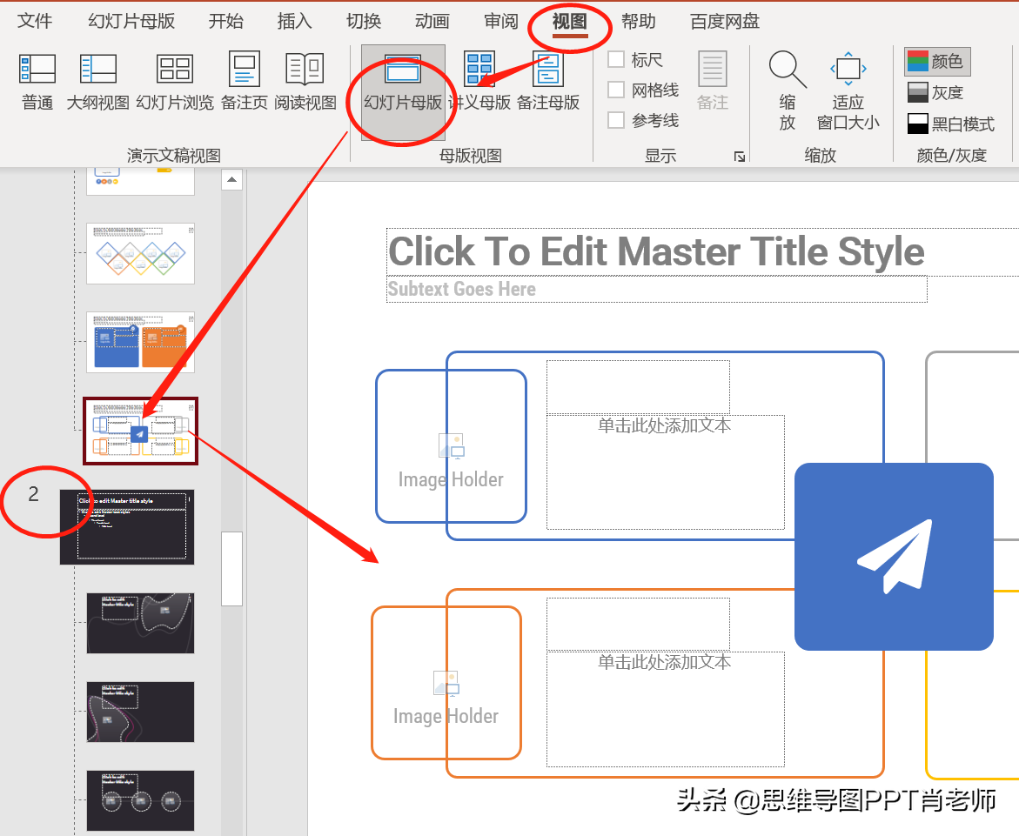This screenshot has height=836, width=1019.
Task: Click the blue Image Holder placeholder
Action: click(451, 446)
